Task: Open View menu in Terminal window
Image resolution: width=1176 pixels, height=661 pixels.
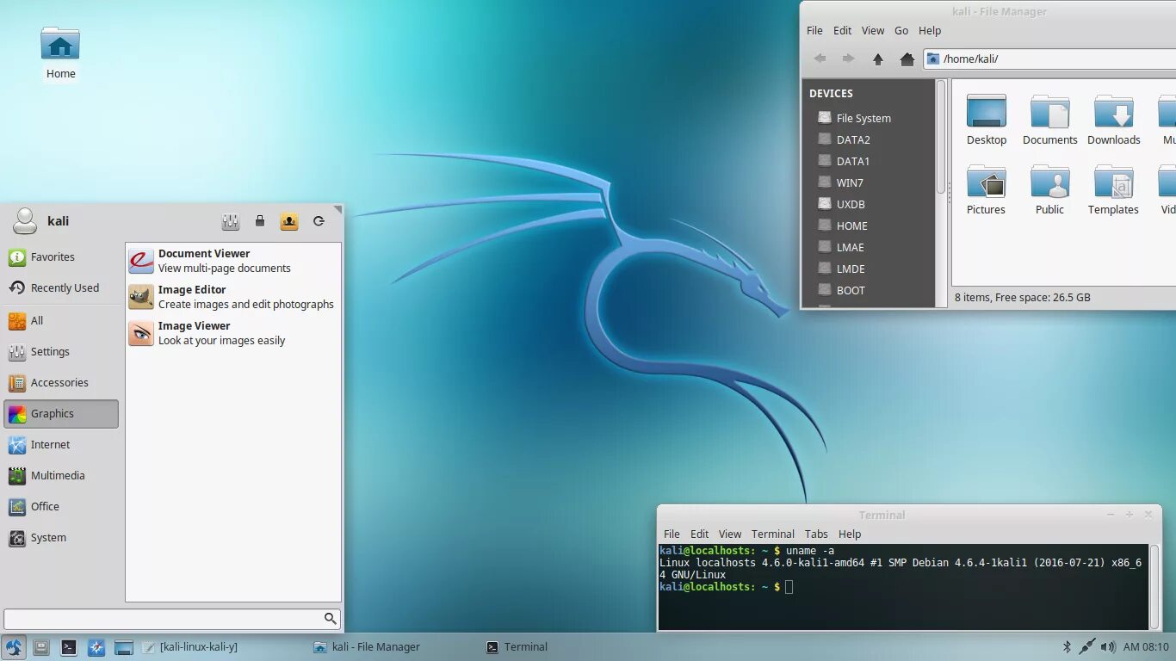Action: click(x=730, y=534)
